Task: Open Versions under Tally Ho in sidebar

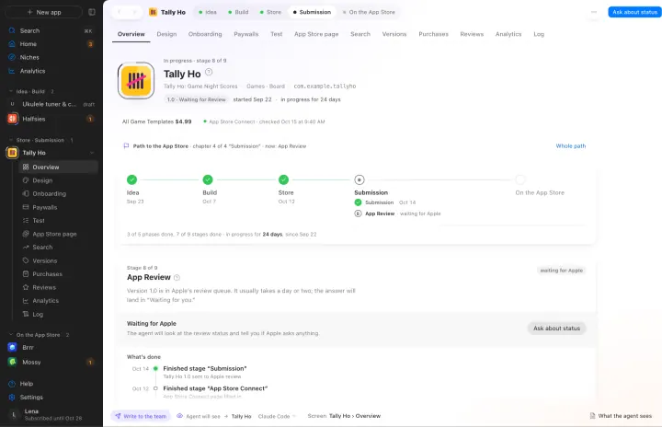Action: tap(59, 260)
